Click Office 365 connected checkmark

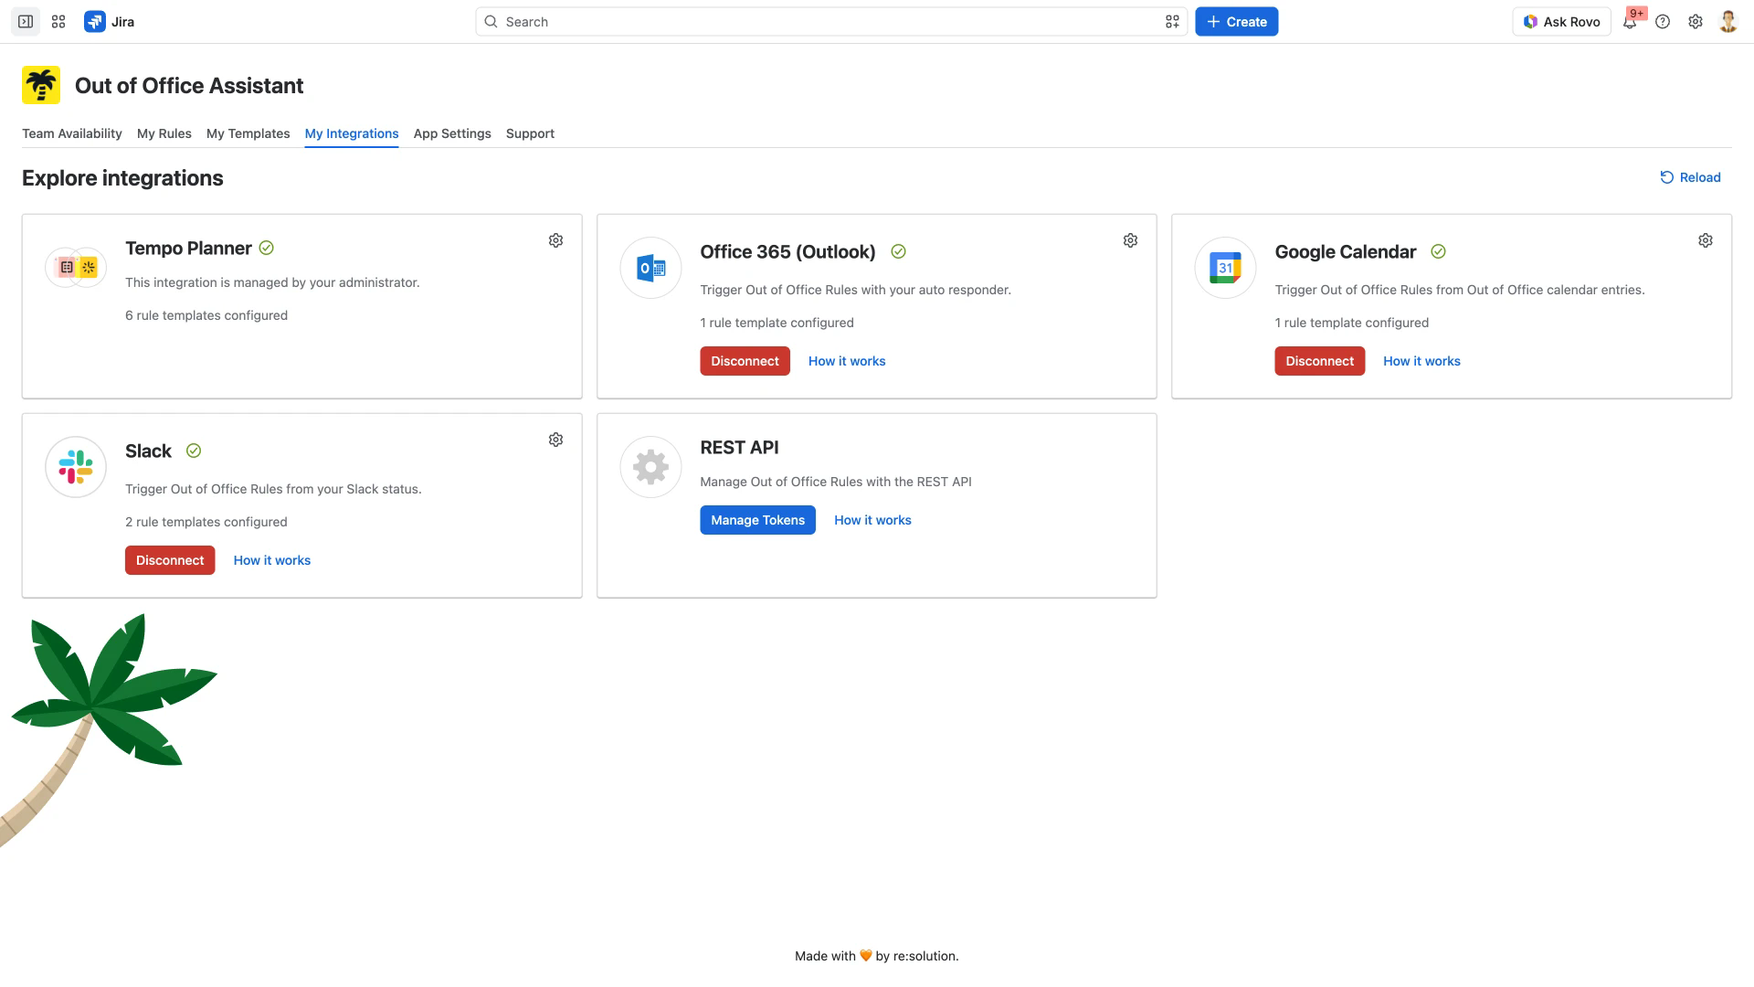[x=898, y=251]
